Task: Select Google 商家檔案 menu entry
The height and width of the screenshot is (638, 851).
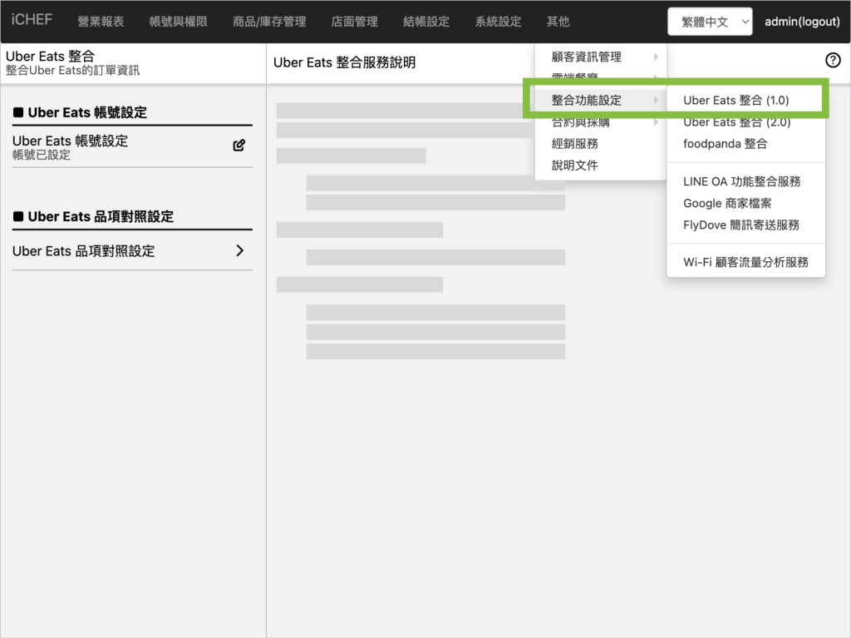Action: pyautogui.click(x=727, y=203)
